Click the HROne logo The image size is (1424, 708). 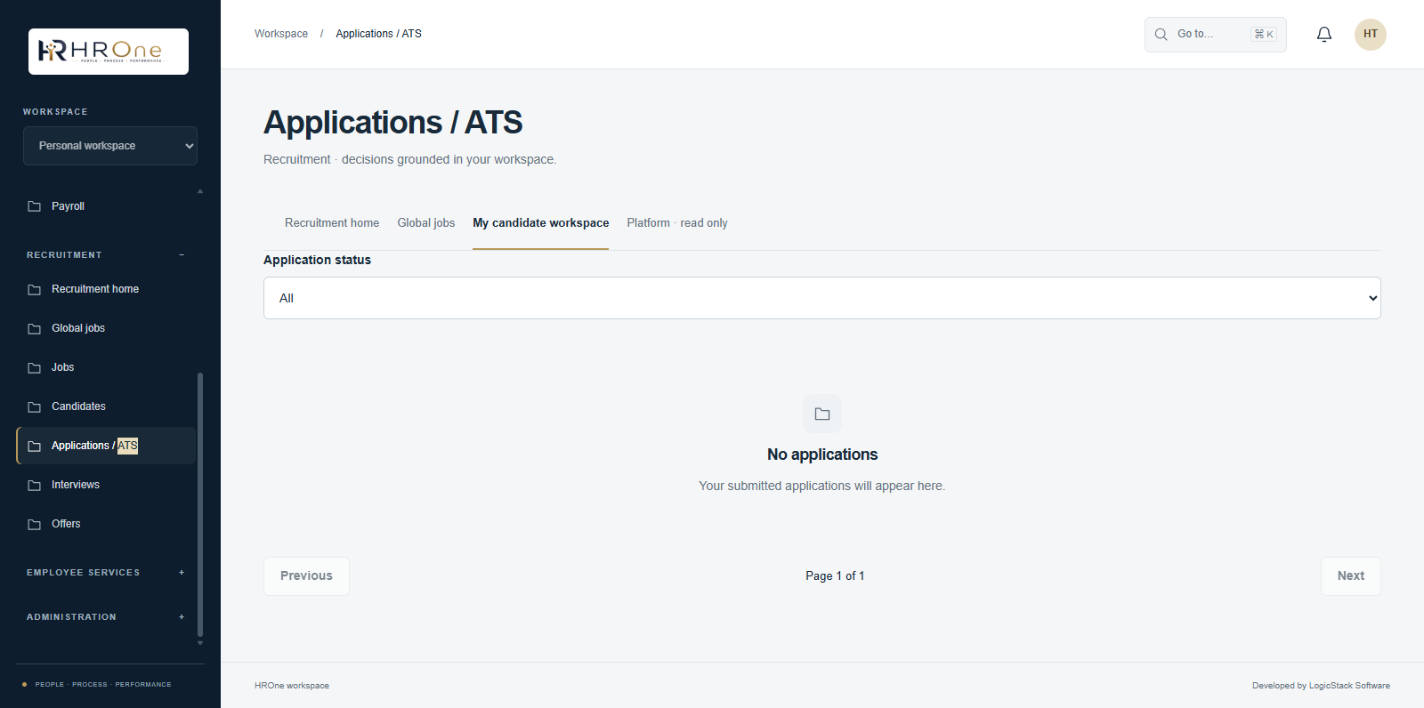(x=109, y=52)
